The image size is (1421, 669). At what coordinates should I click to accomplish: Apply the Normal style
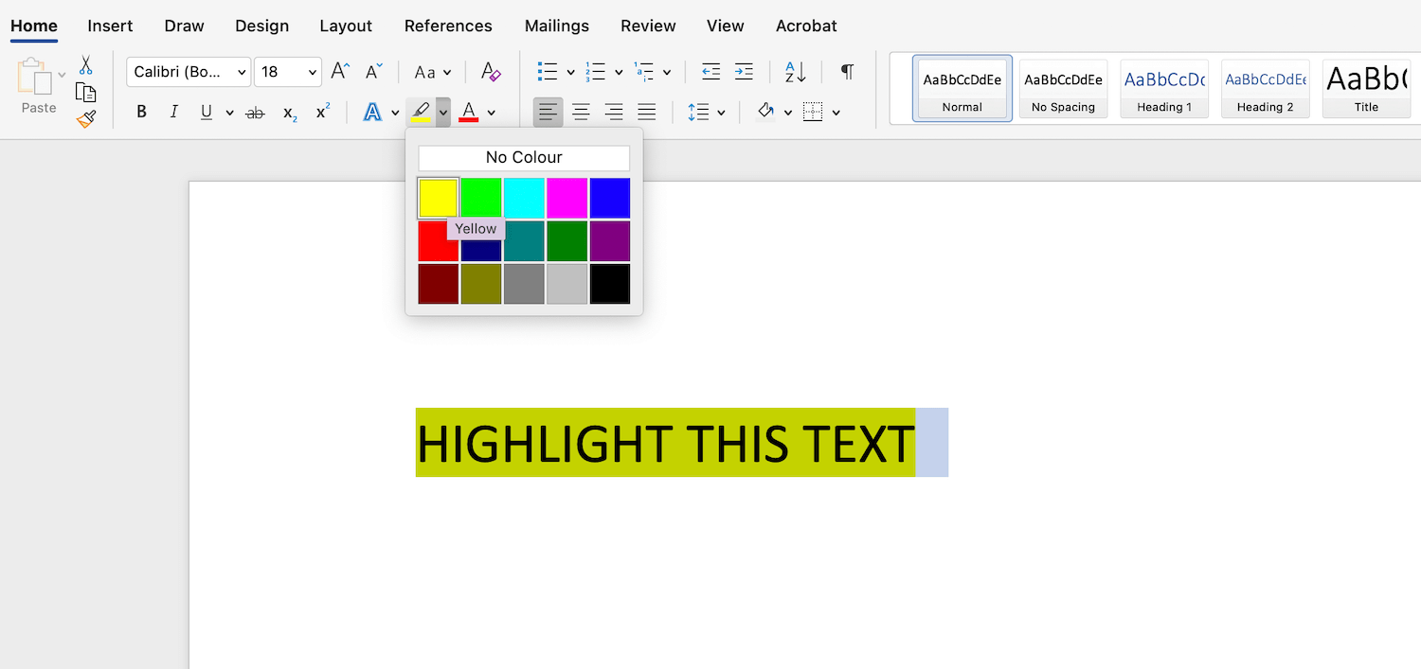(x=962, y=88)
